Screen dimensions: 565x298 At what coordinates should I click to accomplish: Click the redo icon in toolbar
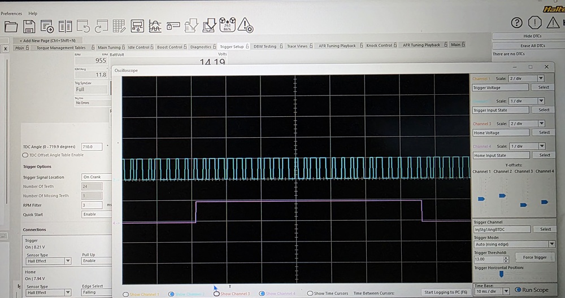tap(101, 27)
